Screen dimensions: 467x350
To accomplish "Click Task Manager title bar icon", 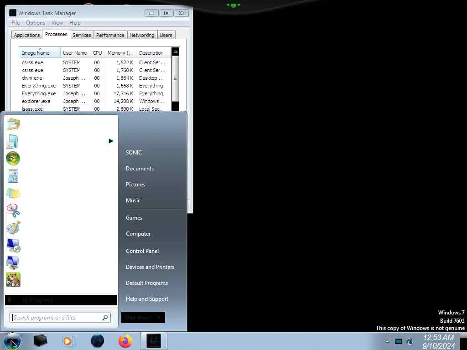I will pos(13,13).
